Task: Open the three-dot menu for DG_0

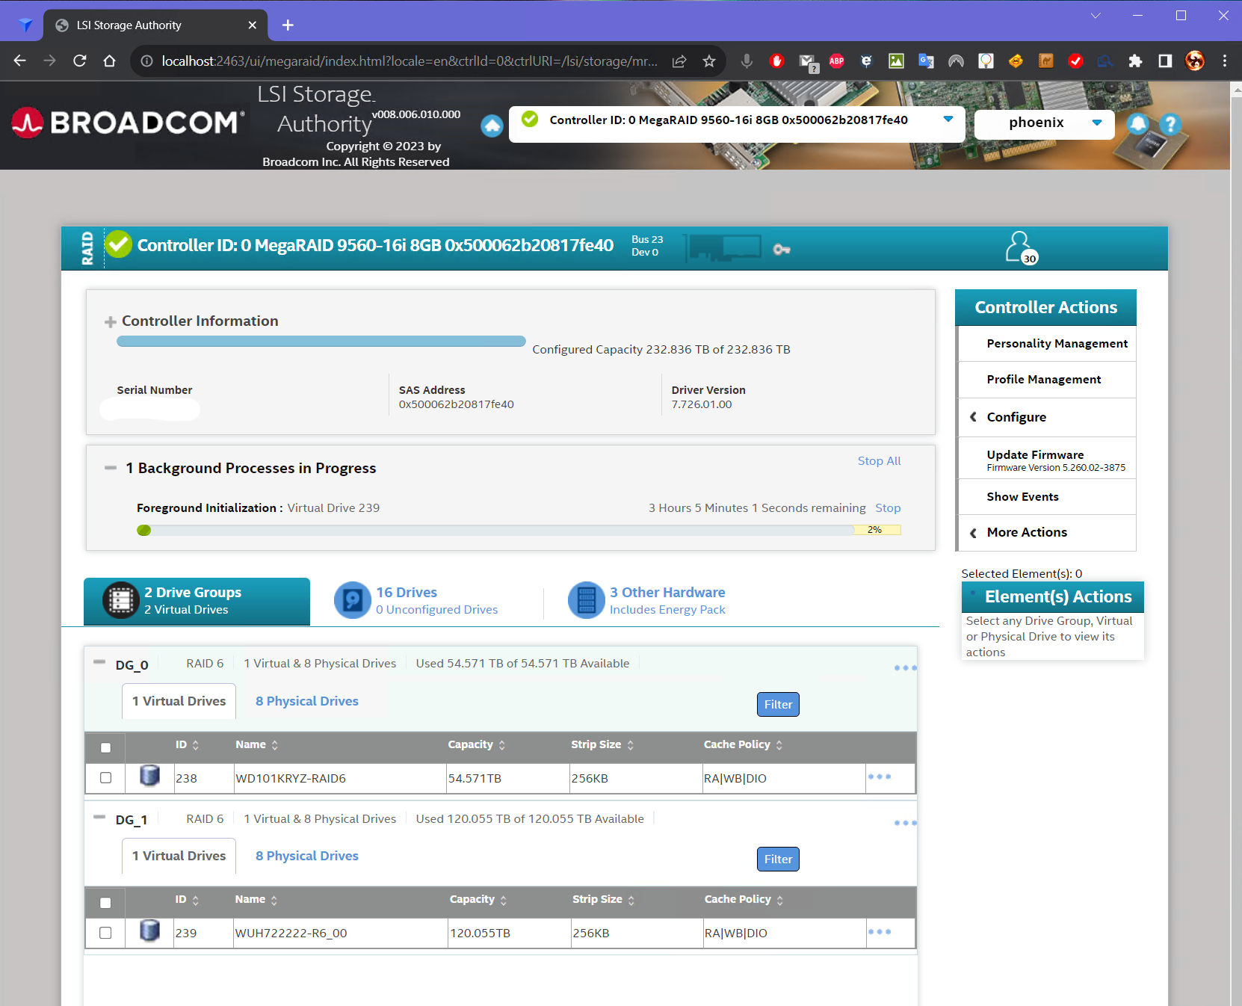Action: click(x=904, y=668)
